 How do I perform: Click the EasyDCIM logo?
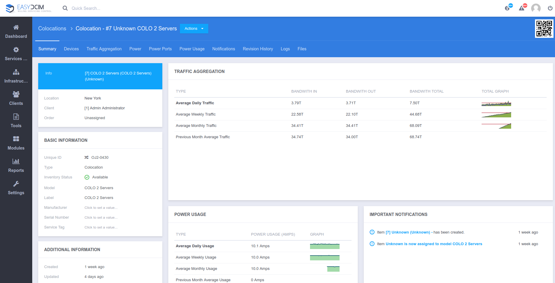pyautogui.click(x=29, y=8)
